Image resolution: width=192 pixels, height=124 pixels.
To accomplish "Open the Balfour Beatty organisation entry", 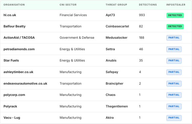I will [14, 26].
